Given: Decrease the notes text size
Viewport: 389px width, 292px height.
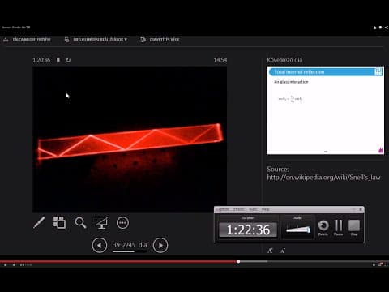Looking at the screenshot, I should coord(283,251).
